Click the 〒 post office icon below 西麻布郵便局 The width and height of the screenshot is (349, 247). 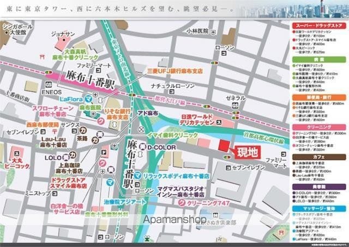tap(55, 131)
